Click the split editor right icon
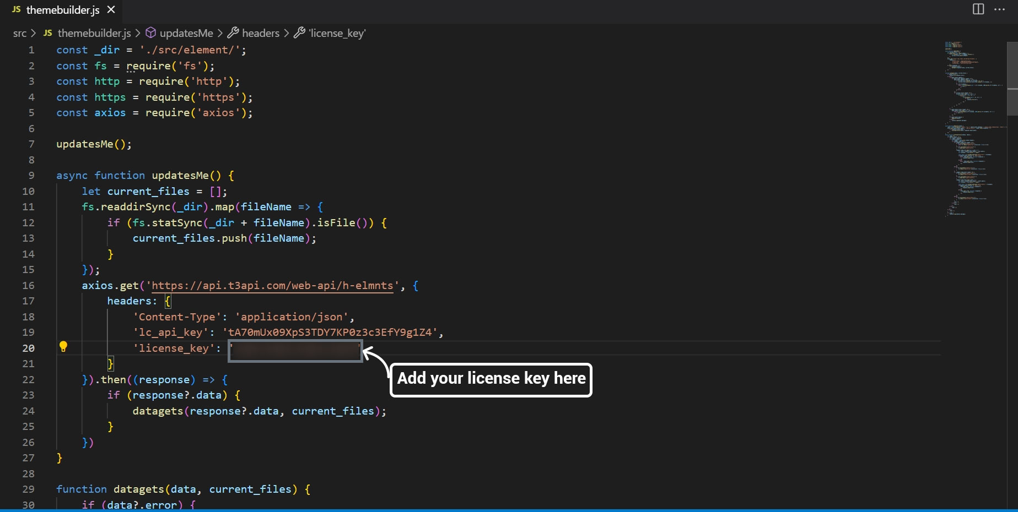 click(x=978, y=9)
